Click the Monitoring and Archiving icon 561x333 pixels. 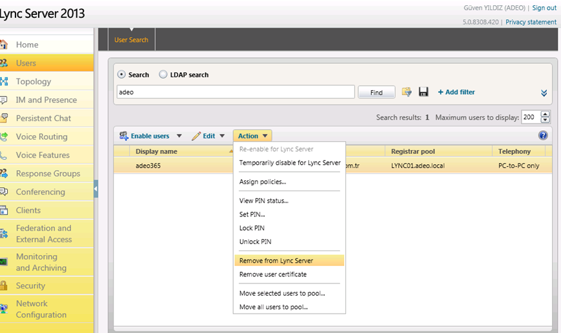click(x=4, y=262)
